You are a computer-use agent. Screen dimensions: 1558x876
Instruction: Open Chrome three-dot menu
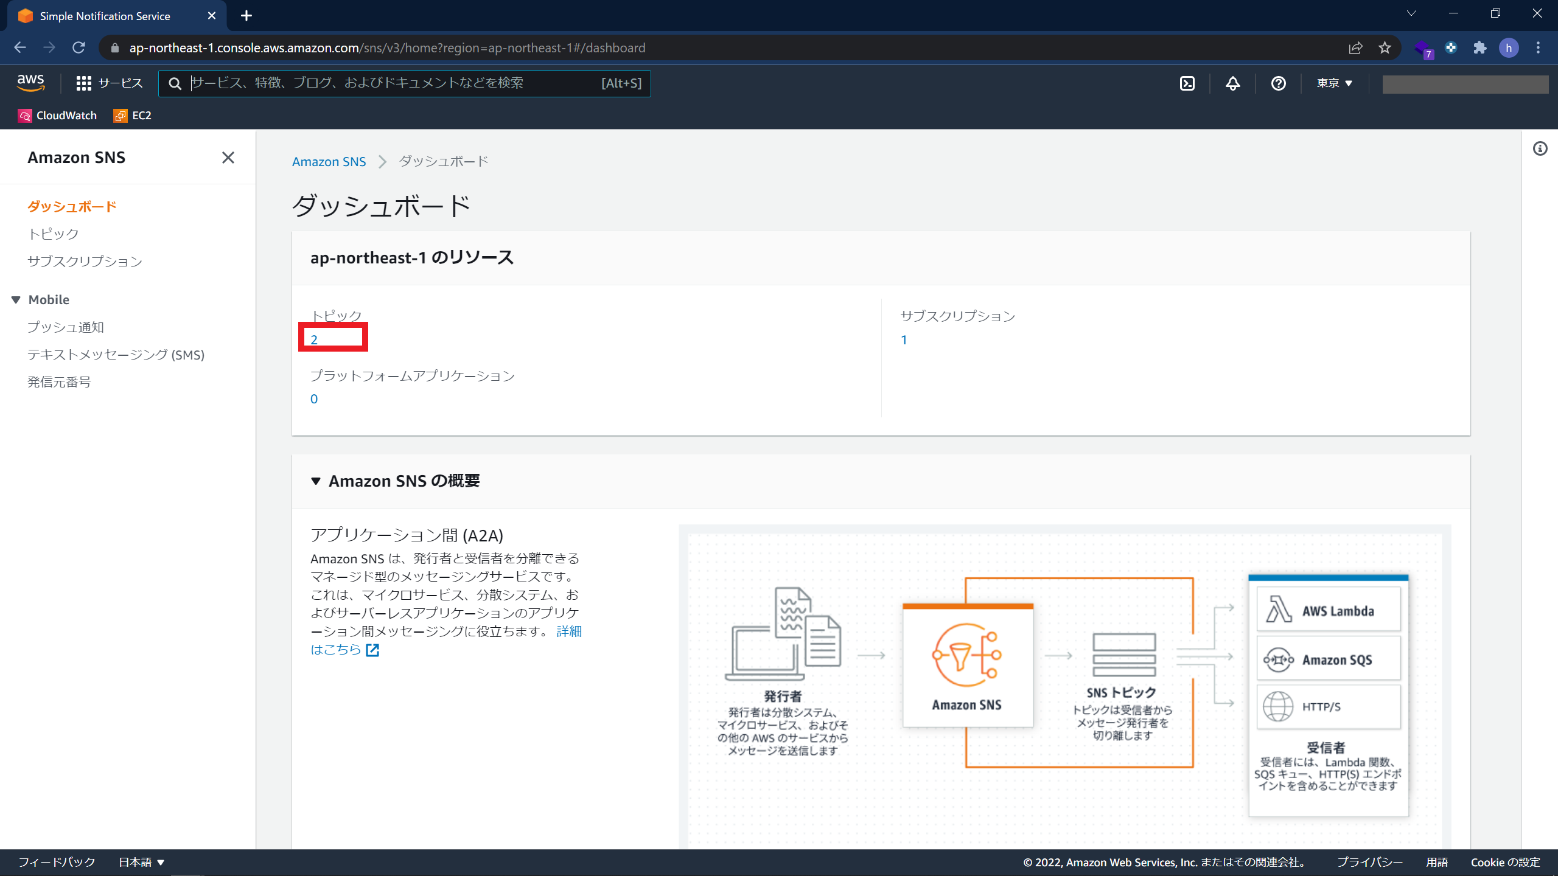coord(1538,47)
